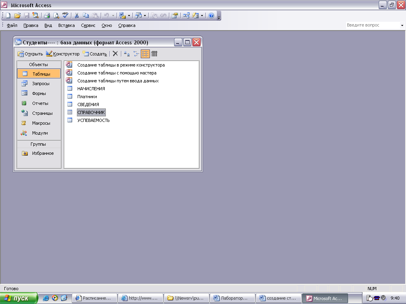Open the Сервис menu
Image resolution: width=406 pixels, height=304 pixels.
(x=88, y=25)
